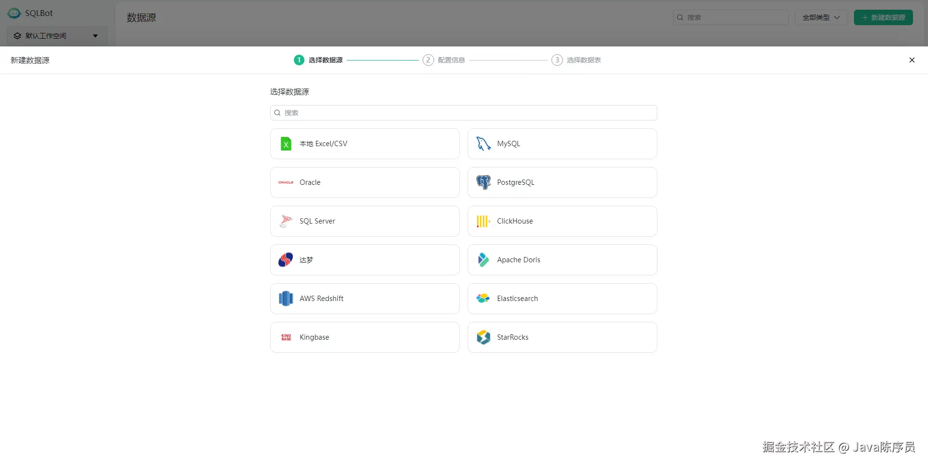928x466 pixels.
Task: Choose the 本地 Excel/CSV label
Action: point(323,144)
